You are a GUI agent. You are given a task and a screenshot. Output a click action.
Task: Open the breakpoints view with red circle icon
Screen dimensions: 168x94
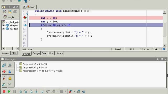tap(4, 72)
